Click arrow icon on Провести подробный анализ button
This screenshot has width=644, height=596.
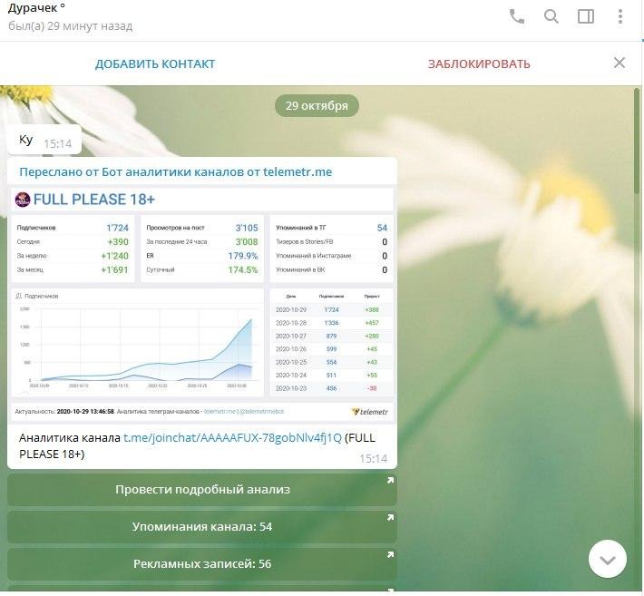point(390,480)
